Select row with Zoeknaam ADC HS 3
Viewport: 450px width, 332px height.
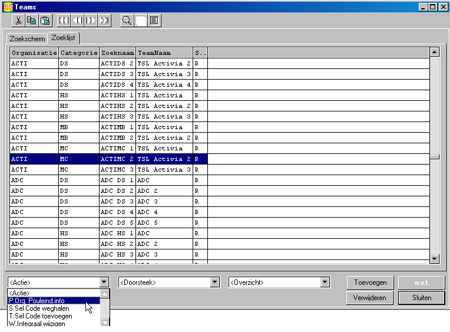click(x=108, y=255)
